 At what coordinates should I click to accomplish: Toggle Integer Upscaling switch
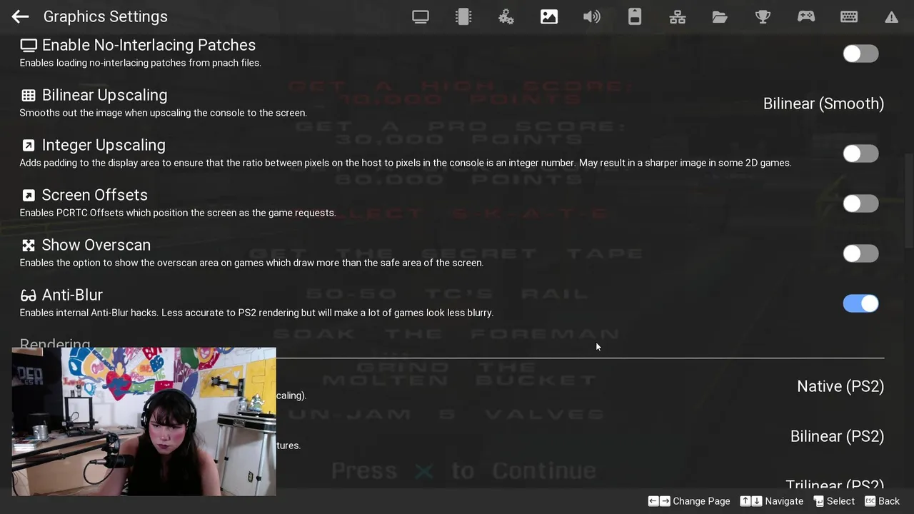point(860,153)
